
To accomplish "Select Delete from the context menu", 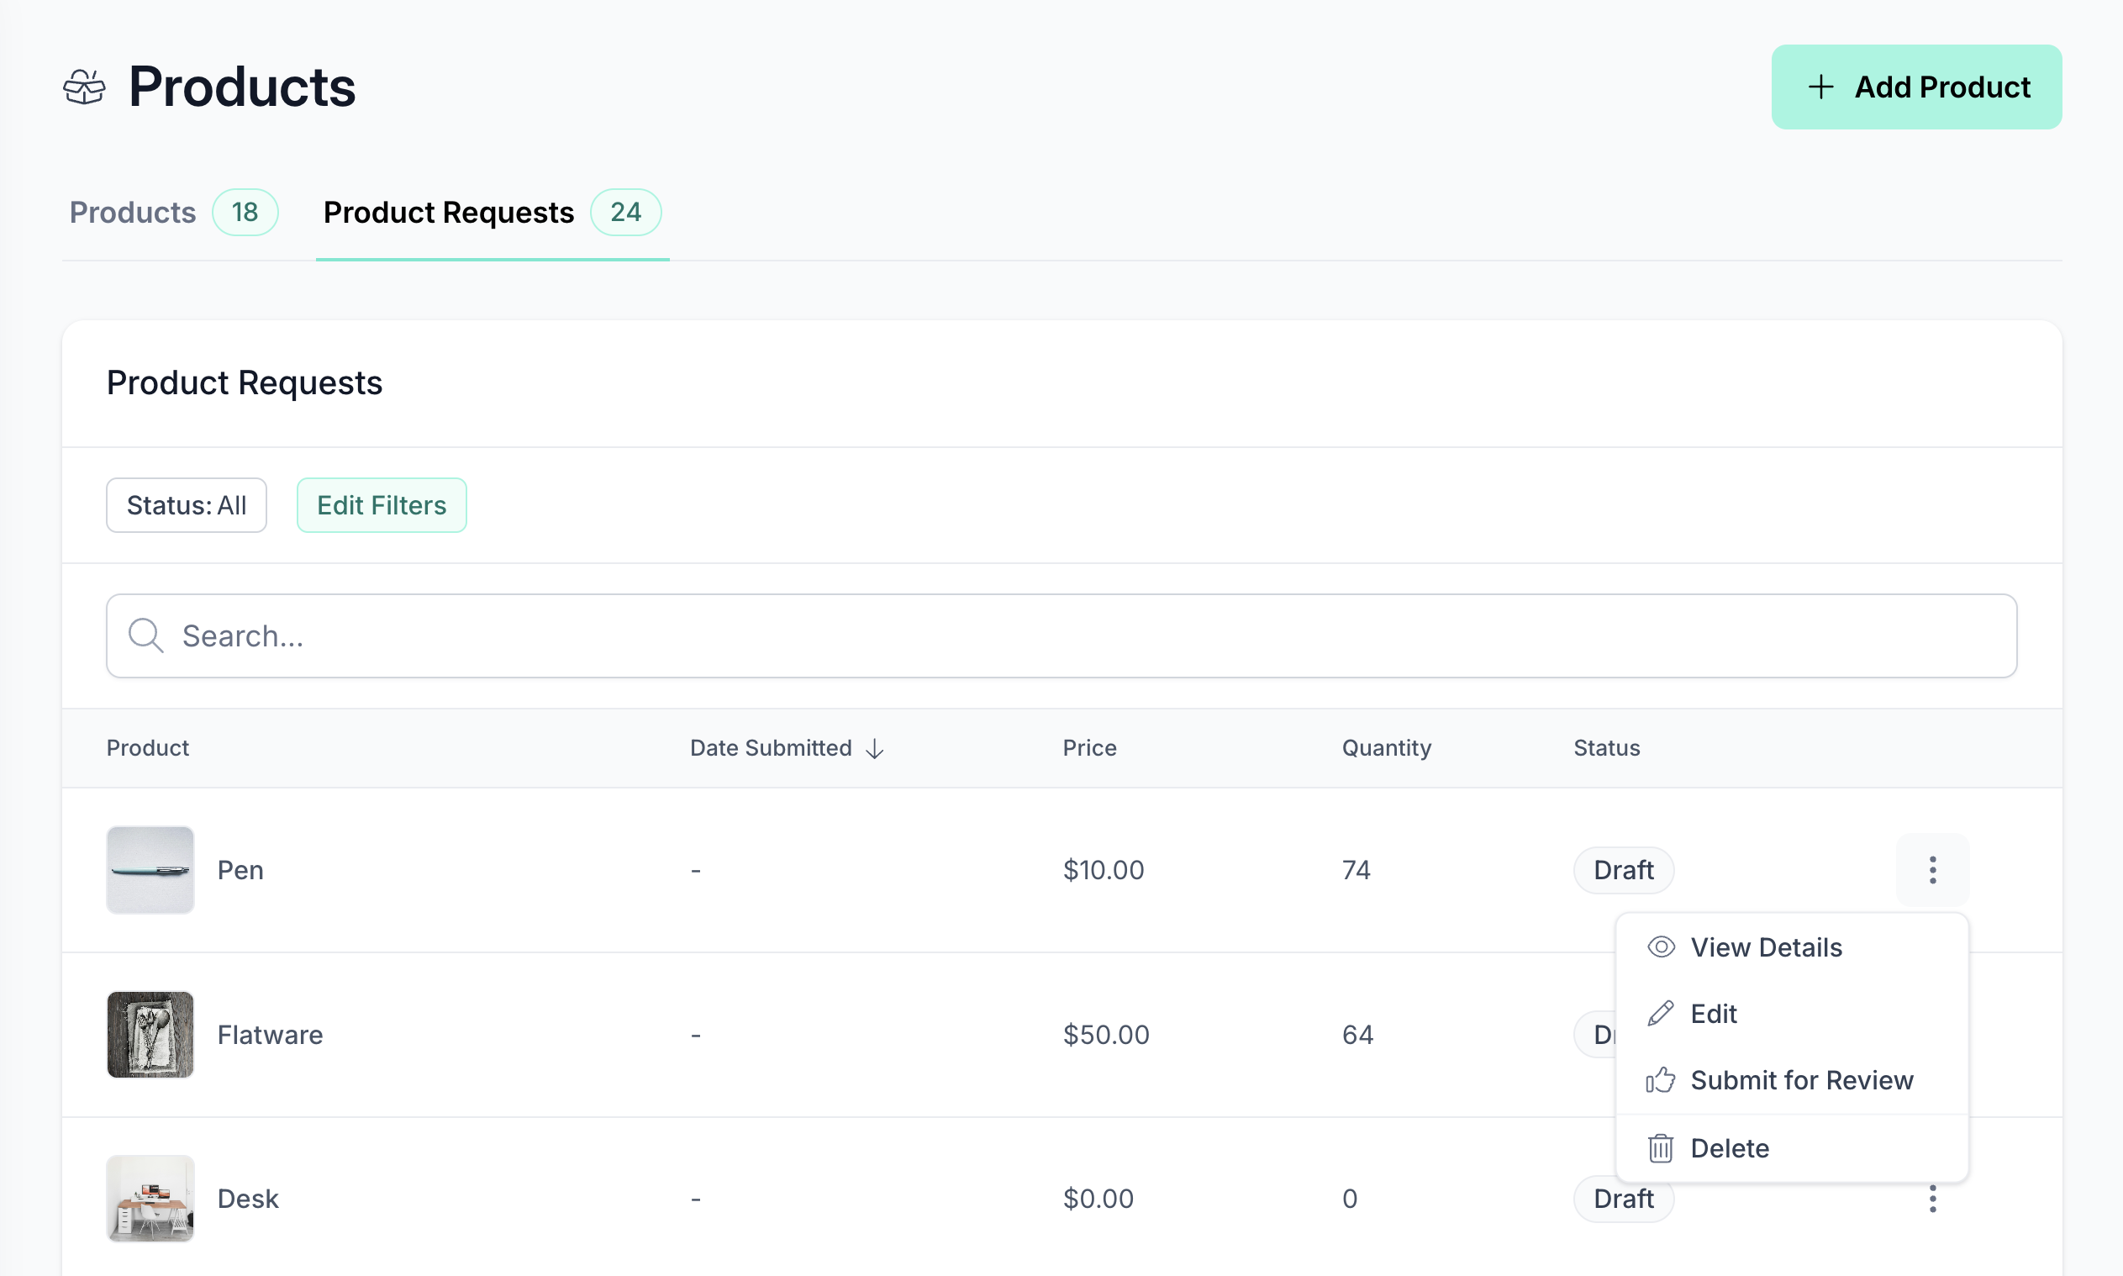I will point(1729,1148).
